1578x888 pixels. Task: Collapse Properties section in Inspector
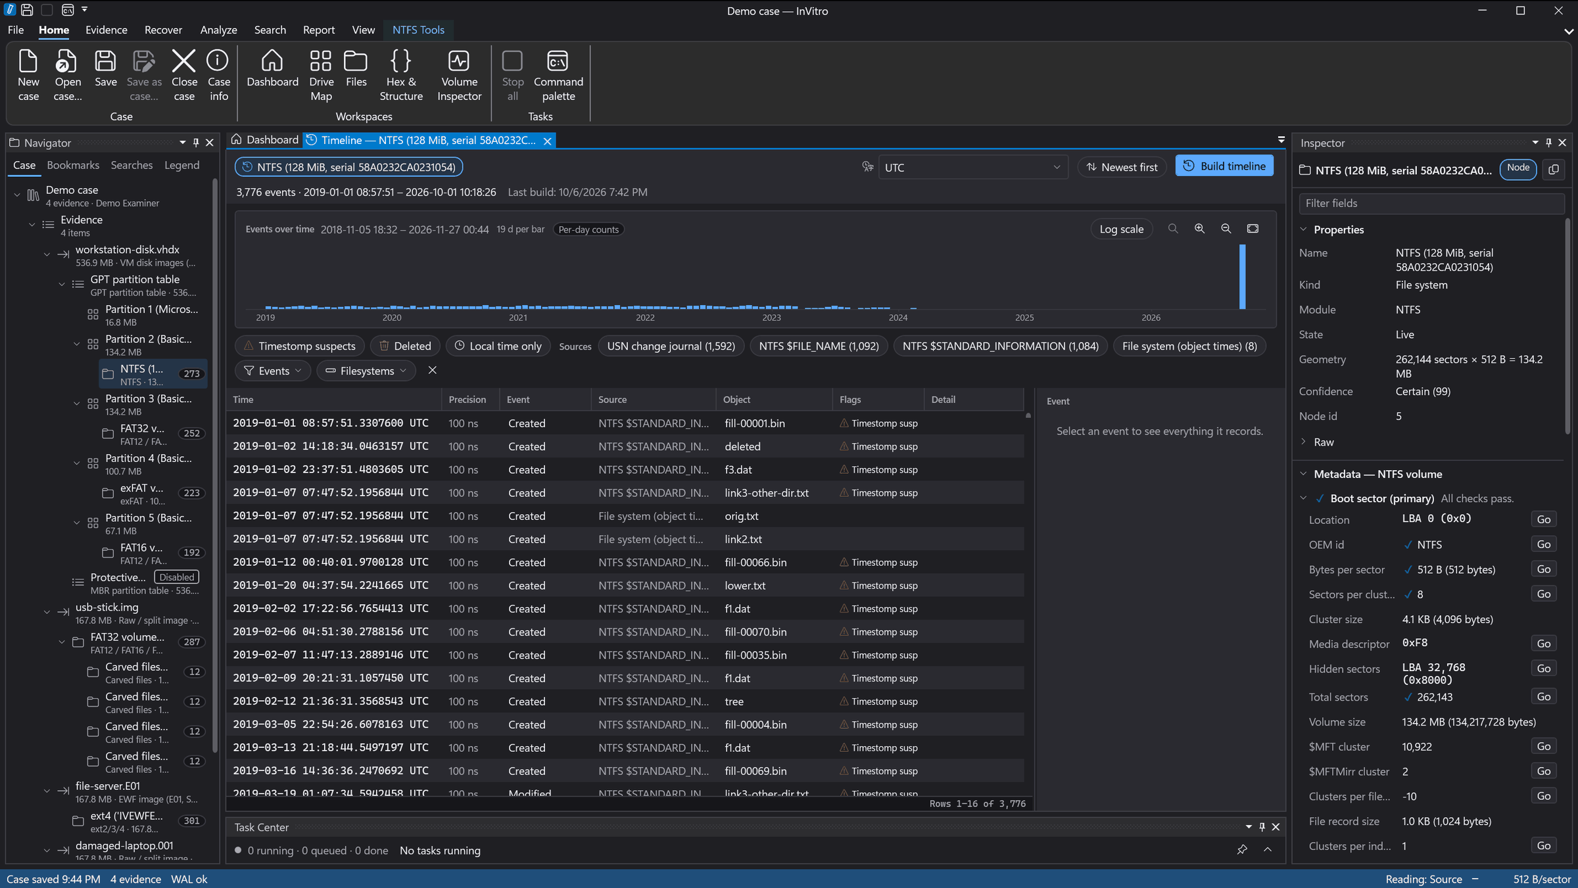tap(1303, 229)
